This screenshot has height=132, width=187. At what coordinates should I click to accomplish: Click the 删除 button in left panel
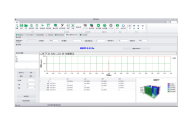pos(21,76)
